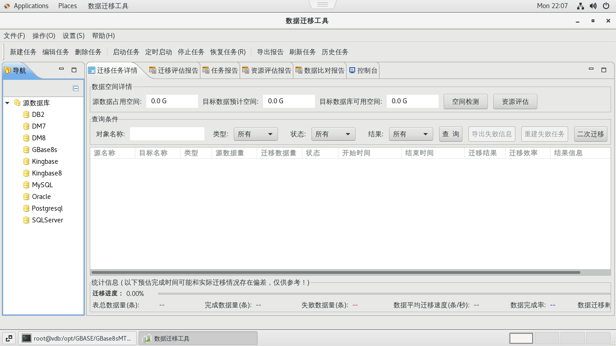Click the power icon in top bar
The height and width of the screenshot is (346, 616).
click(606, 6)
